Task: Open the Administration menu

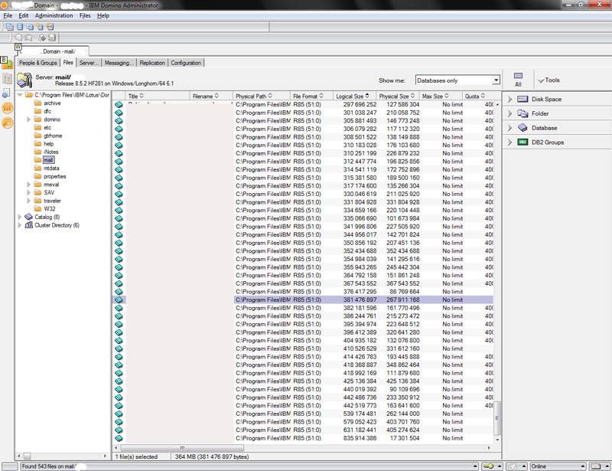Action: click(54, 15)
